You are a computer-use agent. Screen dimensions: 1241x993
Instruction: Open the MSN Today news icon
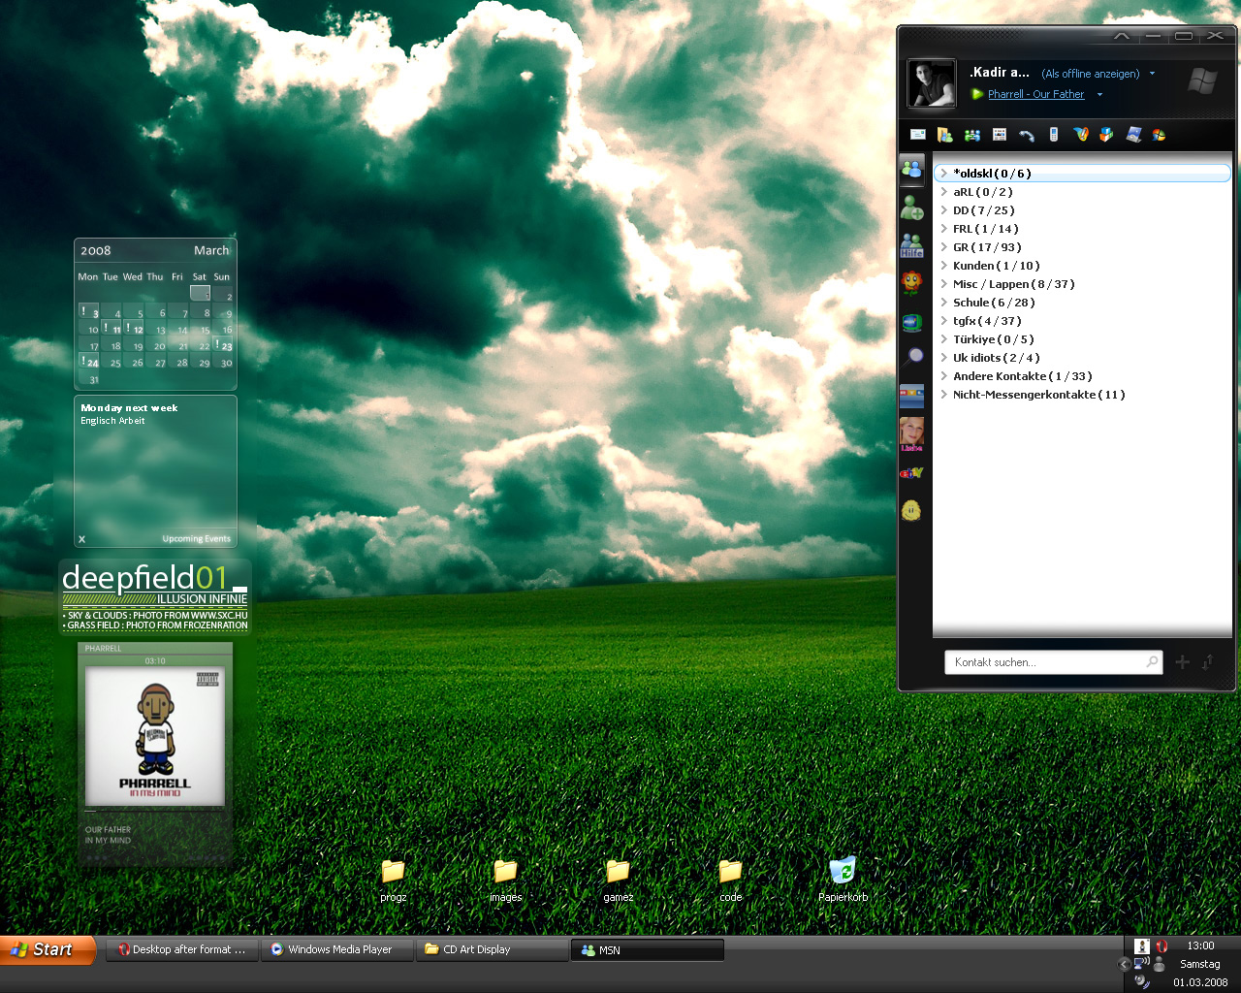pyautogui.click(x=999, y=135)
